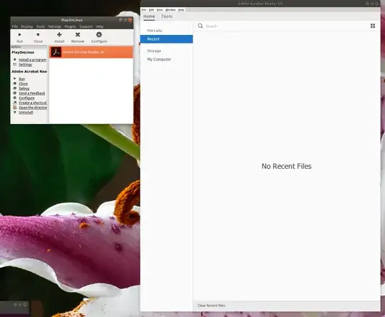Click the Install plus icon

(x=59, y=35)
